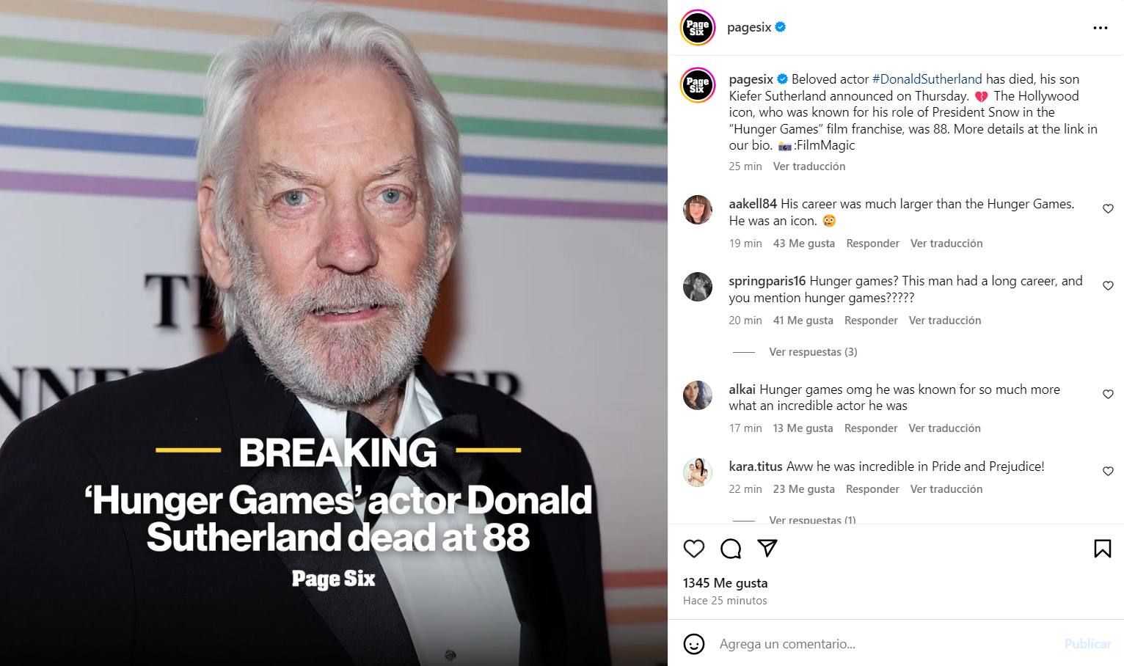Share the post with the paper plane icon
Screen dimensions: 1124x666
(x=767, y=548)
